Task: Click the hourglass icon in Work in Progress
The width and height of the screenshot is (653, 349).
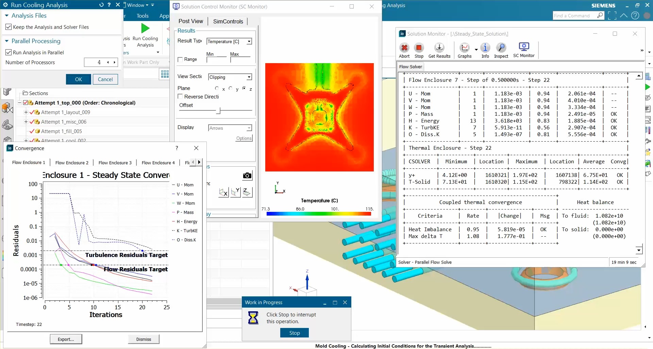Action: 253,318
